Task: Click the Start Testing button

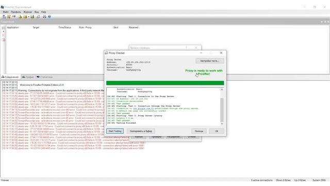Action: coord(115,131)
